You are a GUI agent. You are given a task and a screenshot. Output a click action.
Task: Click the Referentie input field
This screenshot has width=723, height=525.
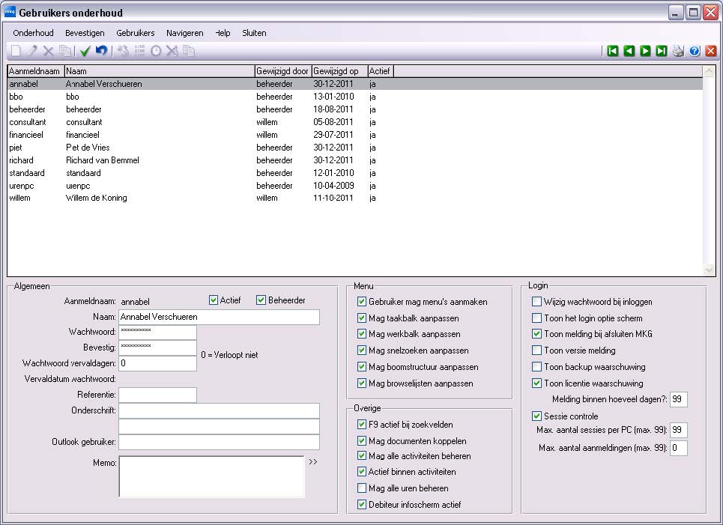pos(157,395)
